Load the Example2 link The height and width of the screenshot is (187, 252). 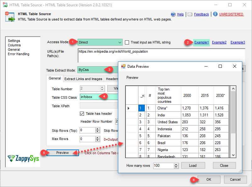click(219, 42)
